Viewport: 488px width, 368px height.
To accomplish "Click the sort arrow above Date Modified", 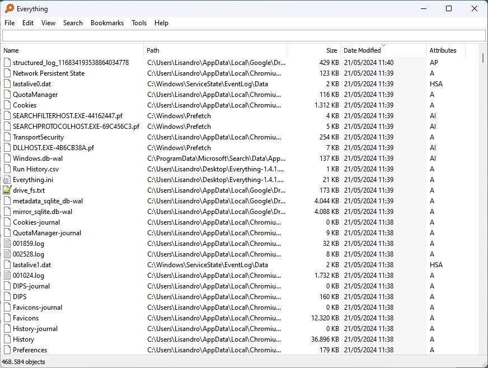I will (x=383, y=45).
